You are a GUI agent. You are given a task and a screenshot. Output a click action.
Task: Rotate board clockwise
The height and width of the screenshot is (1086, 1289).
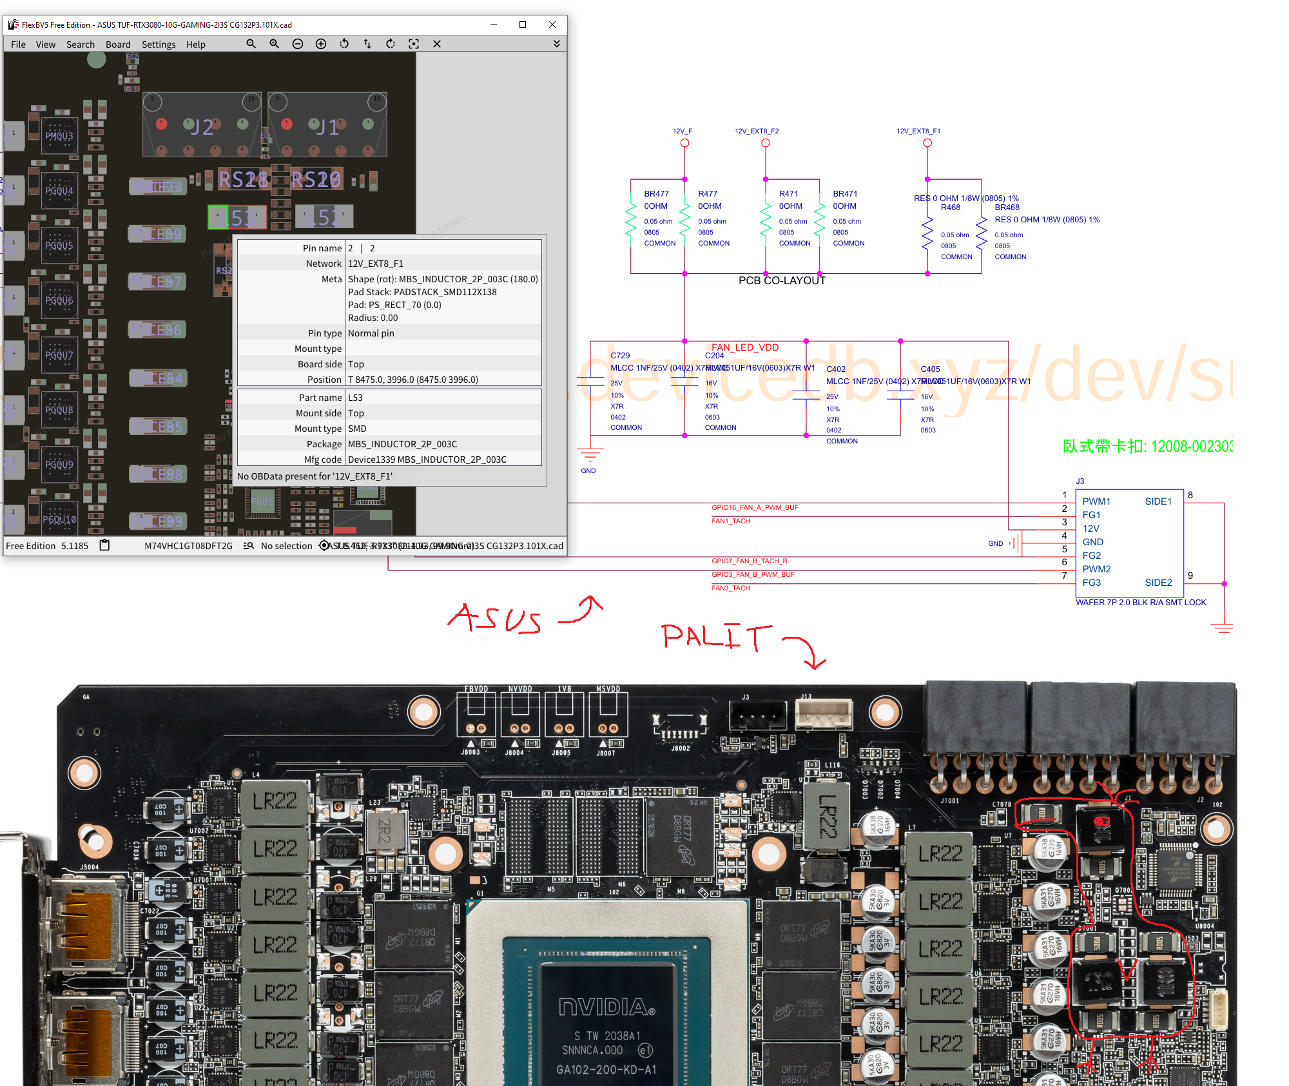click(391, 44)
